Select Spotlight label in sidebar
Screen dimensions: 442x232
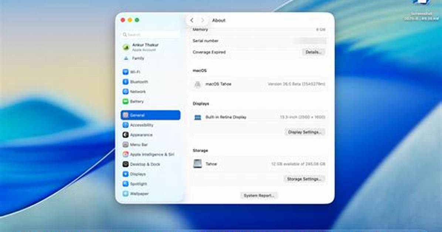tap(139, 184)
